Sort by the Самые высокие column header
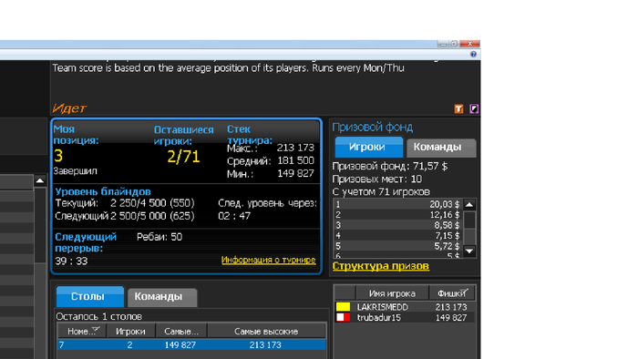This screenshot has height=359, width=638. [x=266, y=331]
